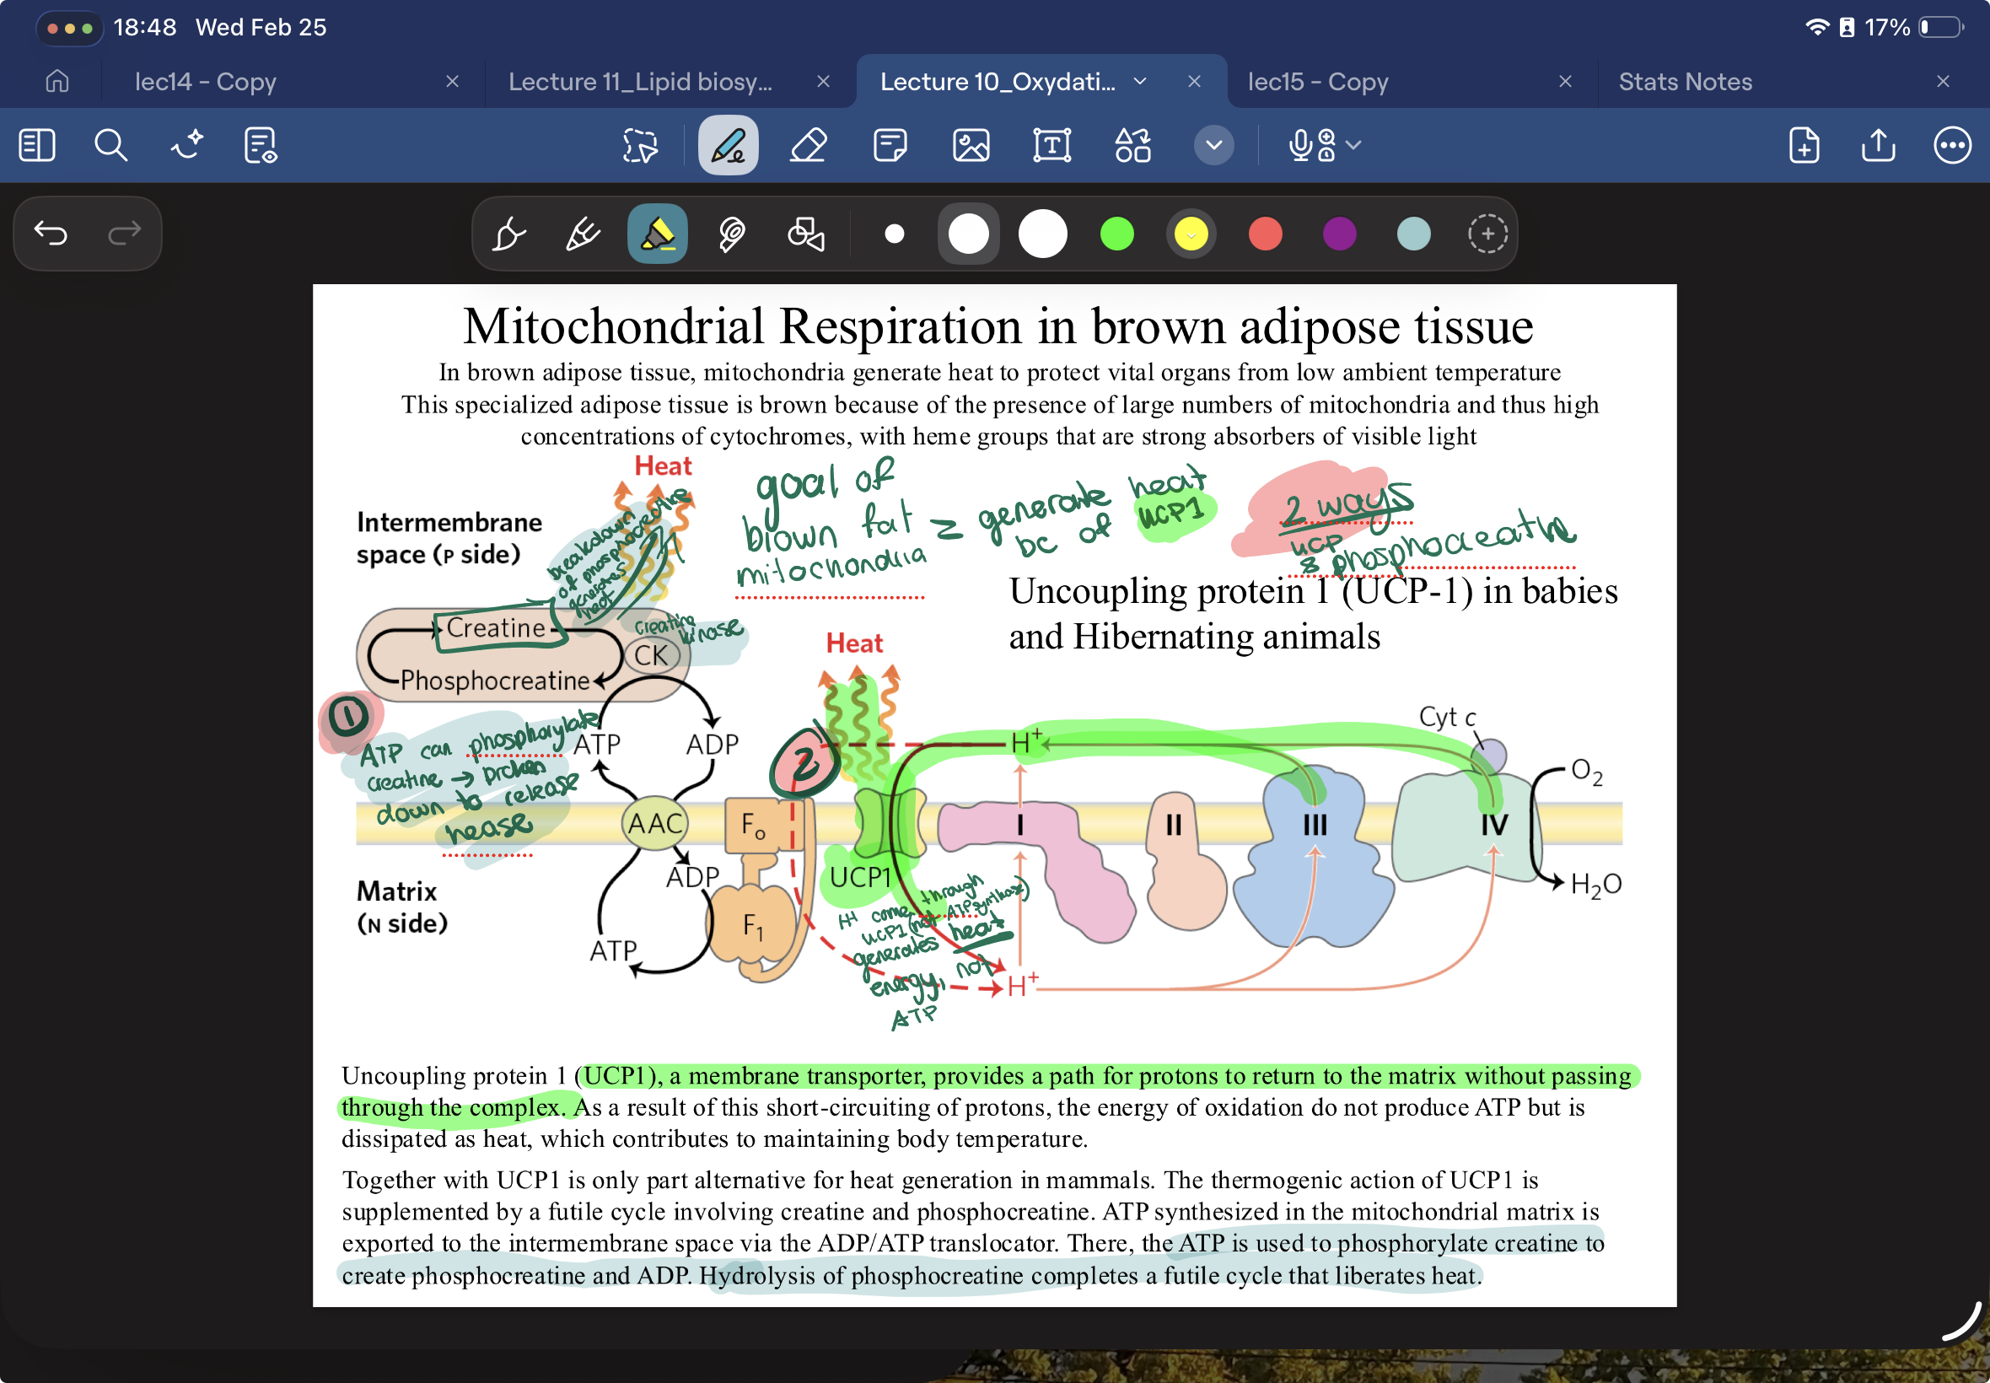Choose the fountain pen style

508,234
